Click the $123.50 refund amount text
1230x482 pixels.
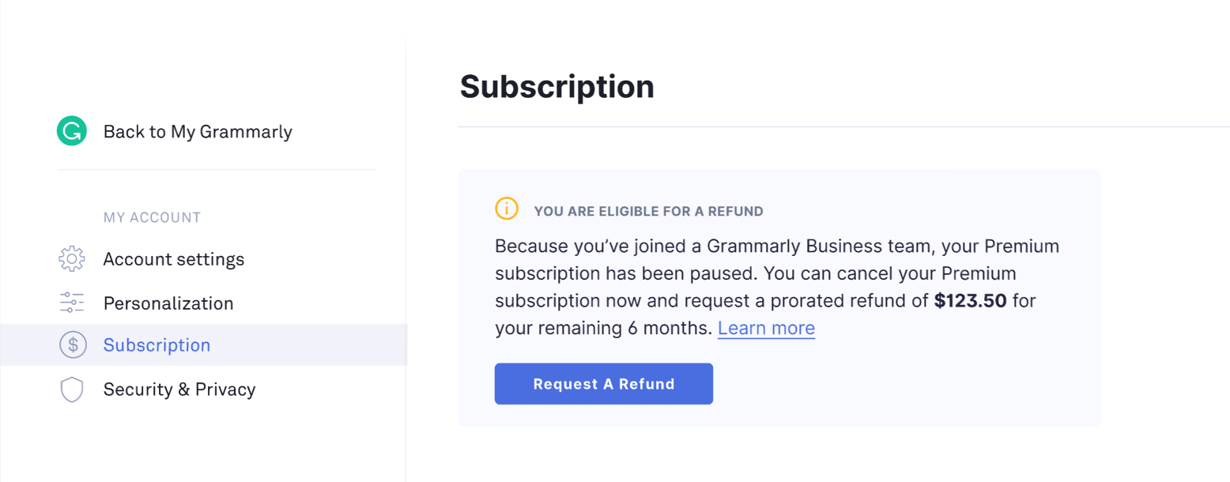[970, 301]
